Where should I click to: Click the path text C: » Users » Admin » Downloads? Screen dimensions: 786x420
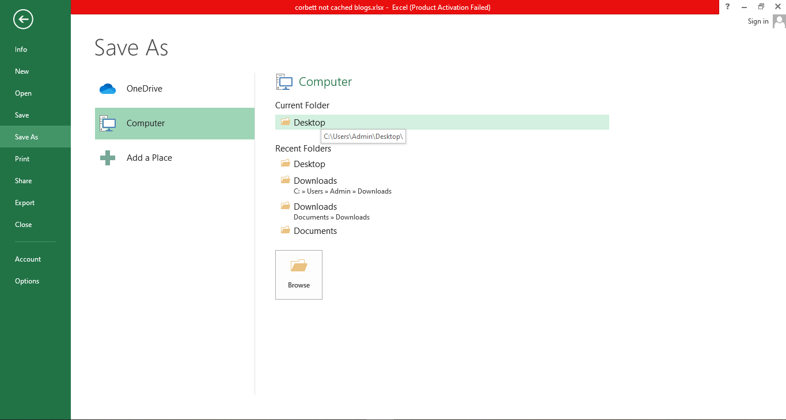[343, 191]
